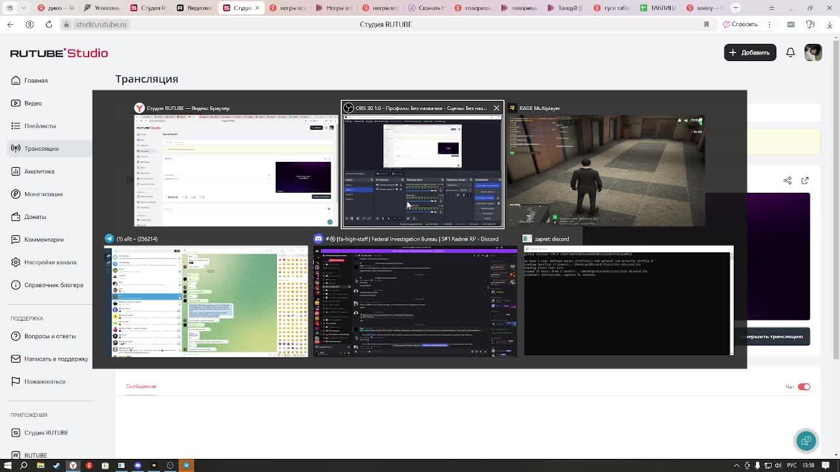Show hidden system tray icons

pos(737,466)
